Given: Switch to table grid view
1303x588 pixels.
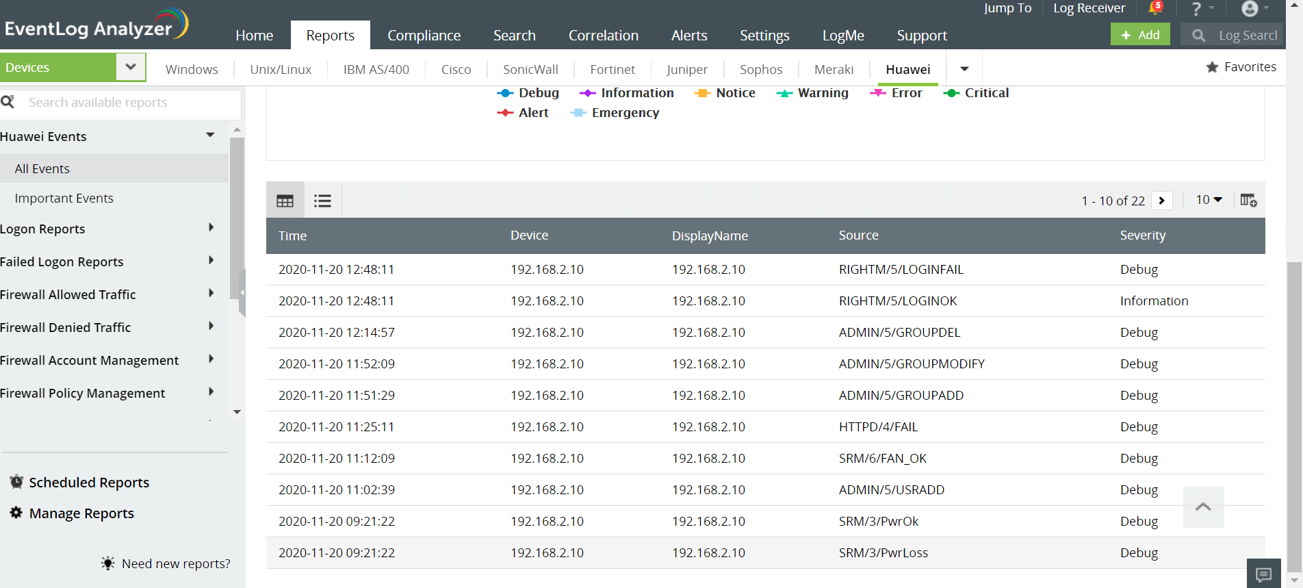Looking at the screenshot, I should point(285,201).
